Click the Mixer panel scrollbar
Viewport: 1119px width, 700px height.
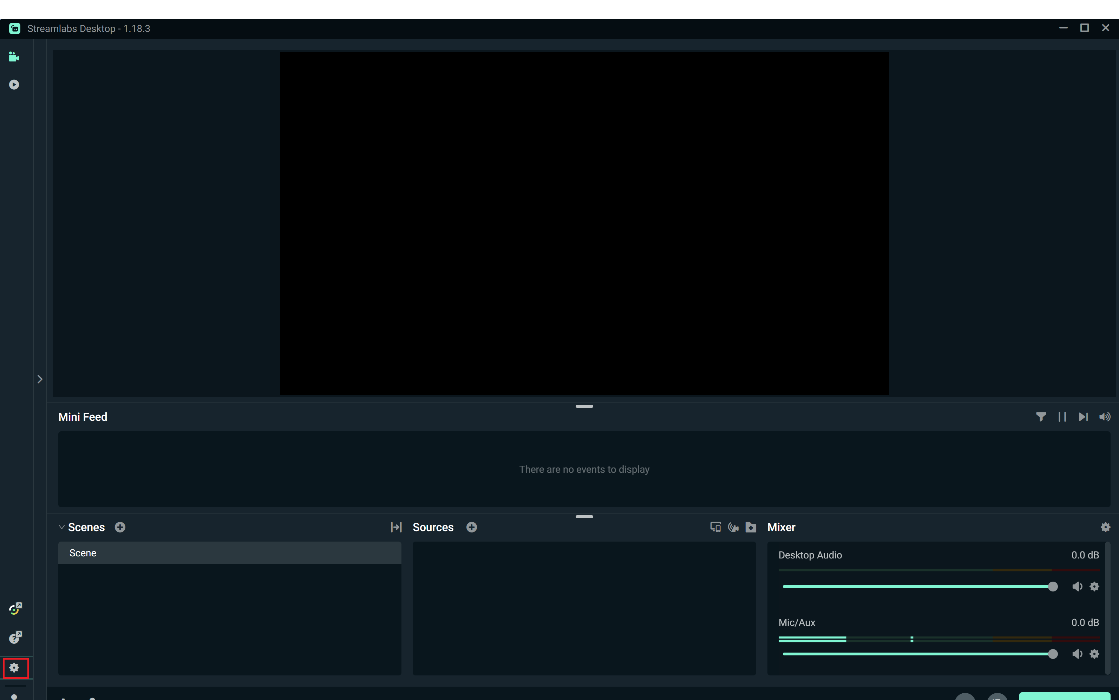[x=1107, y=608]
